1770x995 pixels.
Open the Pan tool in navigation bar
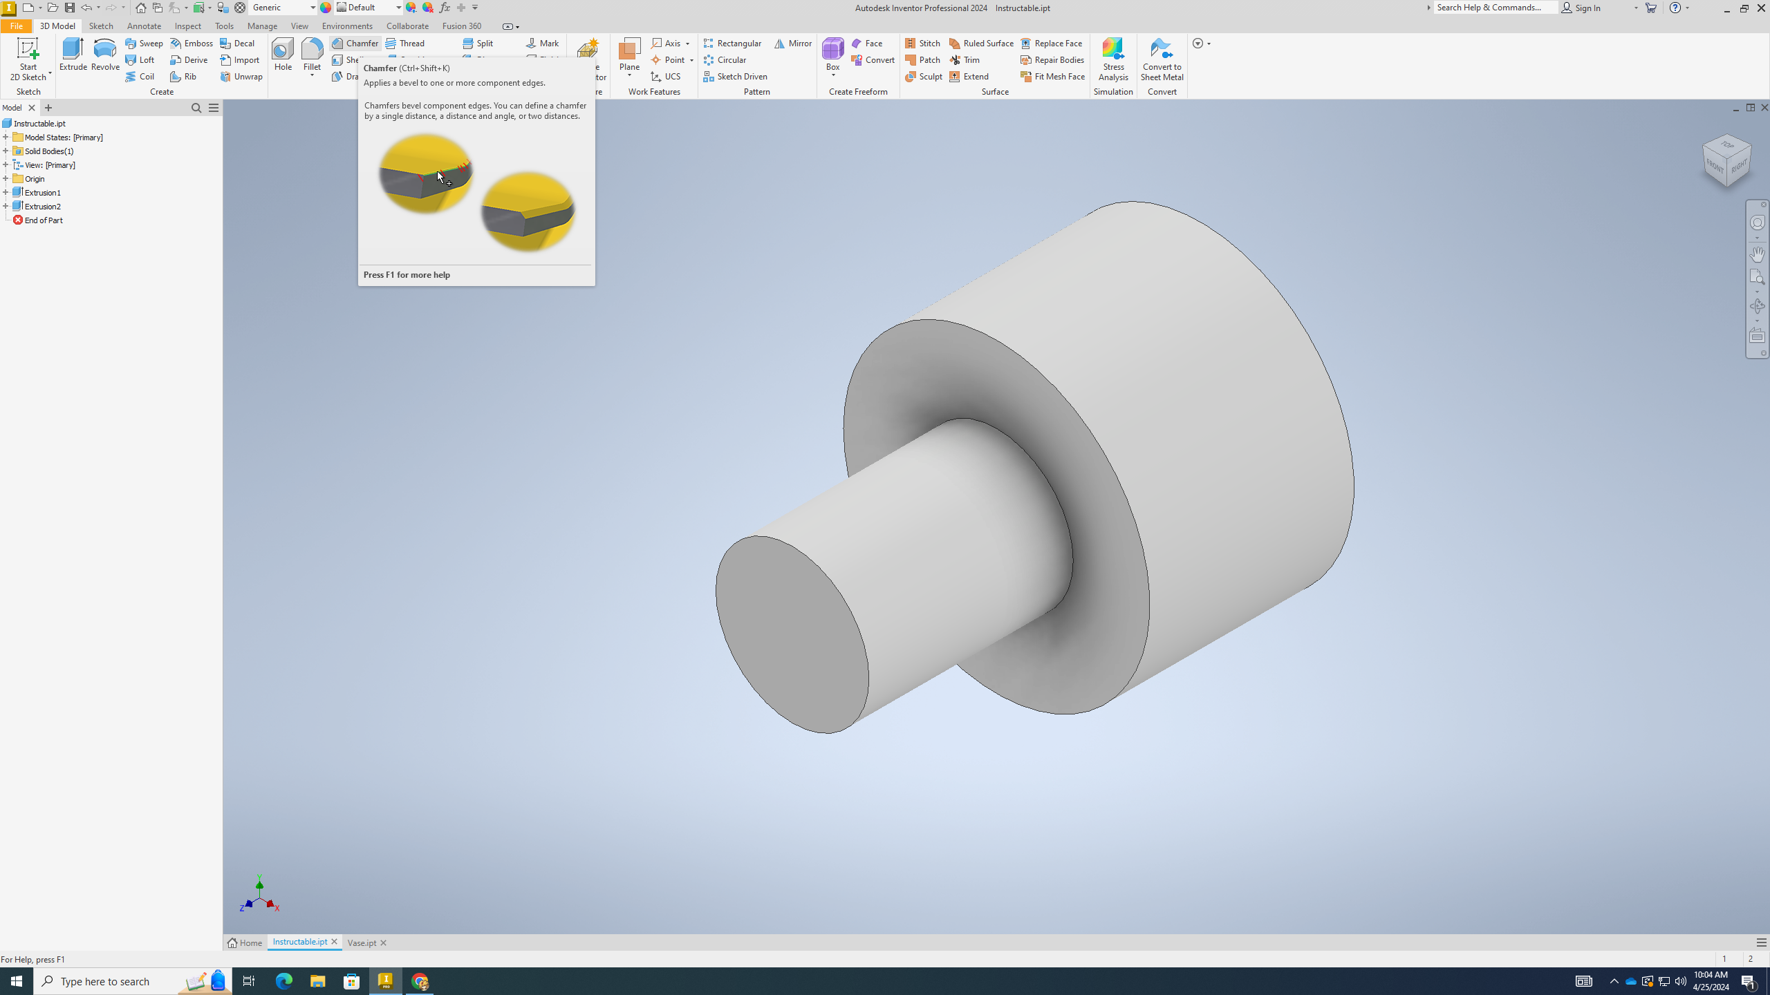(x=1757, y=254)
